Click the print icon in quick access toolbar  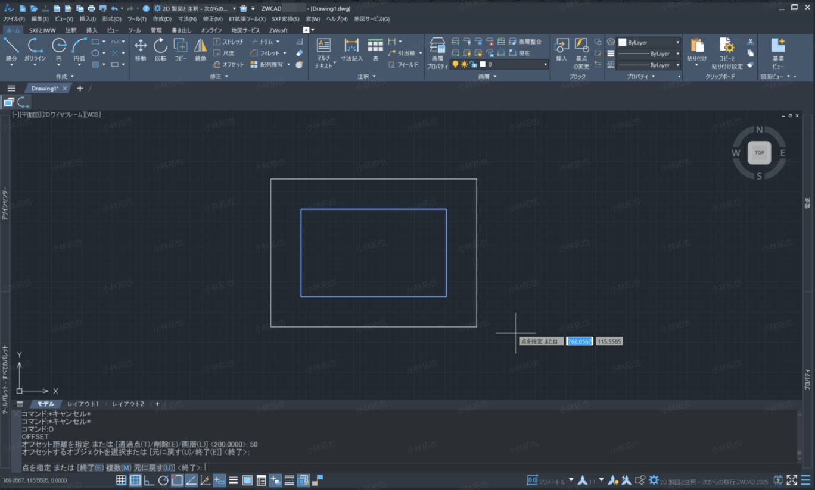pyautogui.click(x=91, y=9)
